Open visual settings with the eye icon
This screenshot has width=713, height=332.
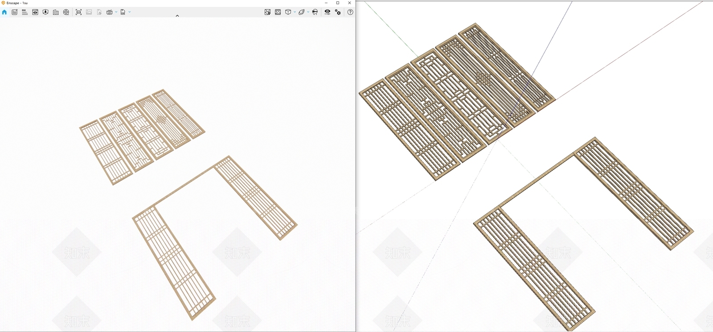pos(327,12)
